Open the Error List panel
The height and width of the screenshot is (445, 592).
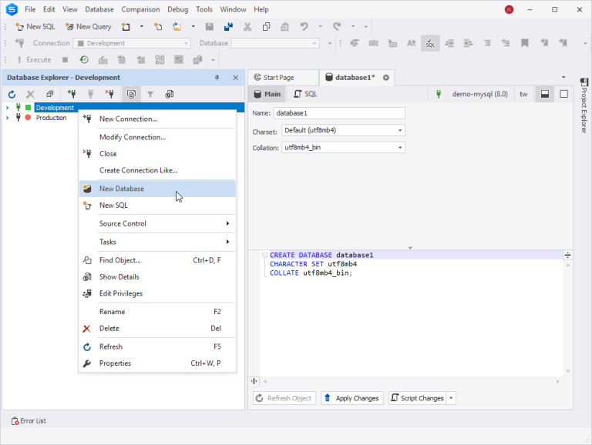coord(29,421)
